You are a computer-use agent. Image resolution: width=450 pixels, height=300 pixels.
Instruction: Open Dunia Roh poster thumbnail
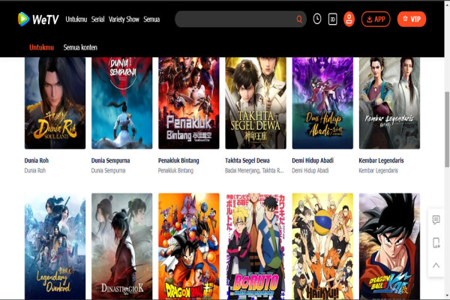pyautogui.click(x=55, y=103)
